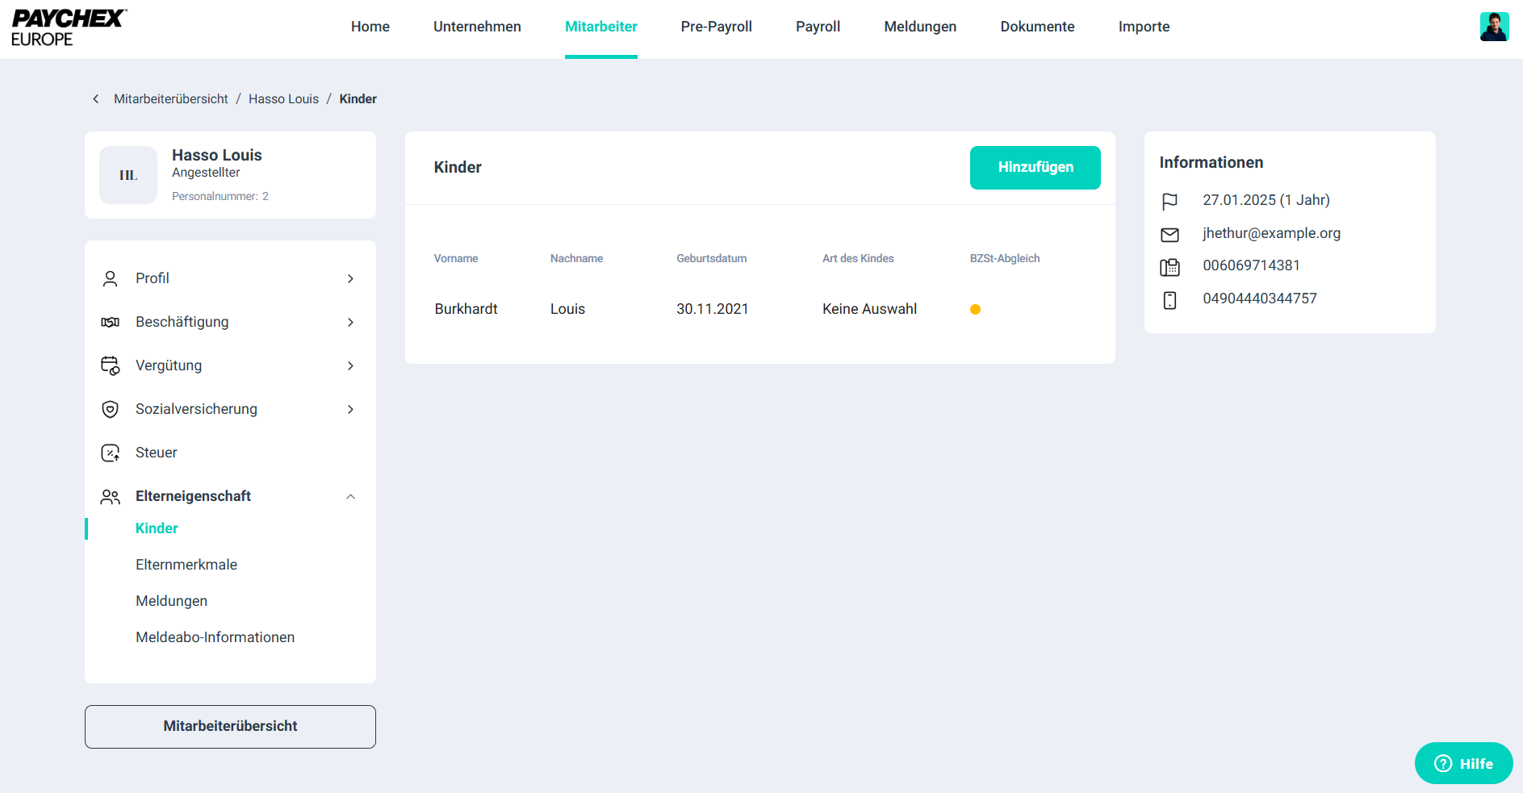The width and height of the screenshot is (1523, 793).
Task: Expand the Beschäftigung section chevron
Action: 350,322
